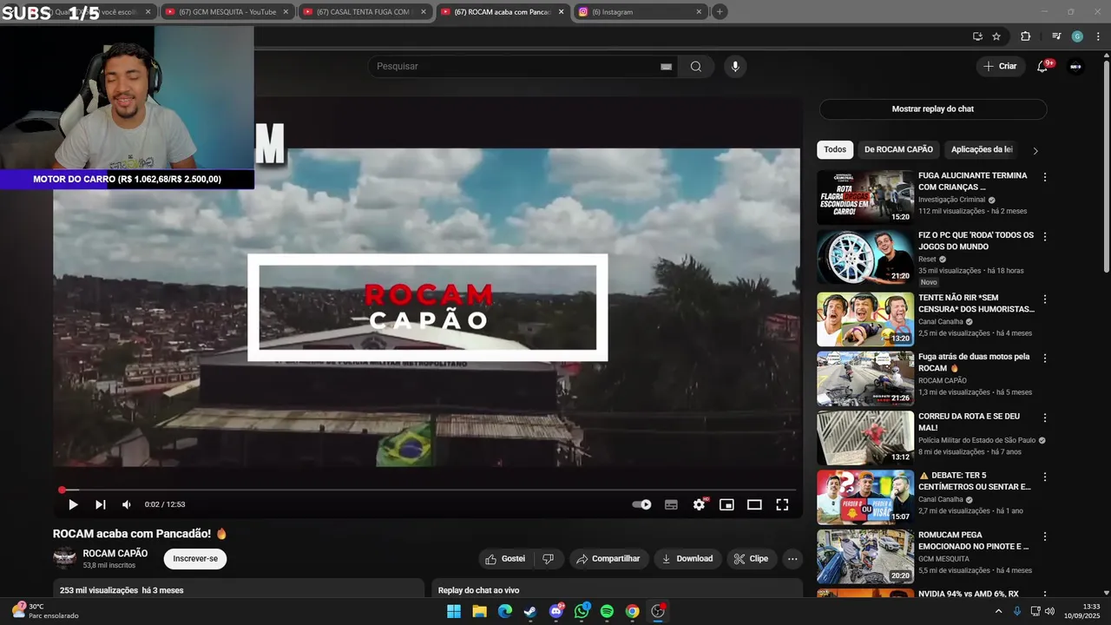Click the red playhead scrubber
Viewport: 1111px width, 625px height.
click(62, 490)
